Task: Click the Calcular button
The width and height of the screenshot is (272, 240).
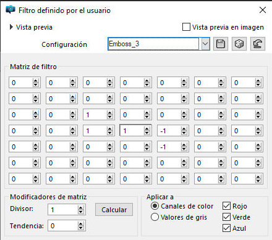Action: point(114,210)
